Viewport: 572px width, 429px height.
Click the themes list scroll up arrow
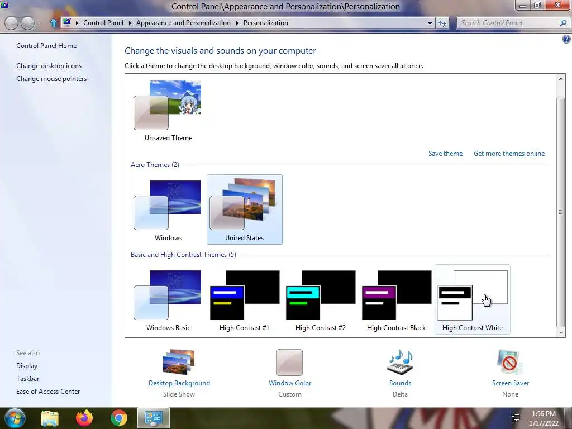pos(560,79)
